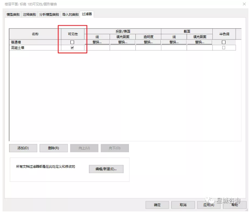Viewport: 252px width, 214px height.
Task: Click the 名称 column header
Action: pyautogui.click(x=35, y=34)
